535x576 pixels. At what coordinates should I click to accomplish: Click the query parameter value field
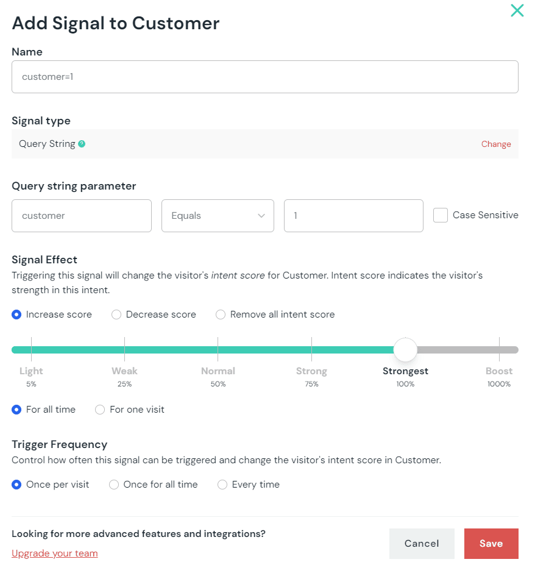pos(353,216)
